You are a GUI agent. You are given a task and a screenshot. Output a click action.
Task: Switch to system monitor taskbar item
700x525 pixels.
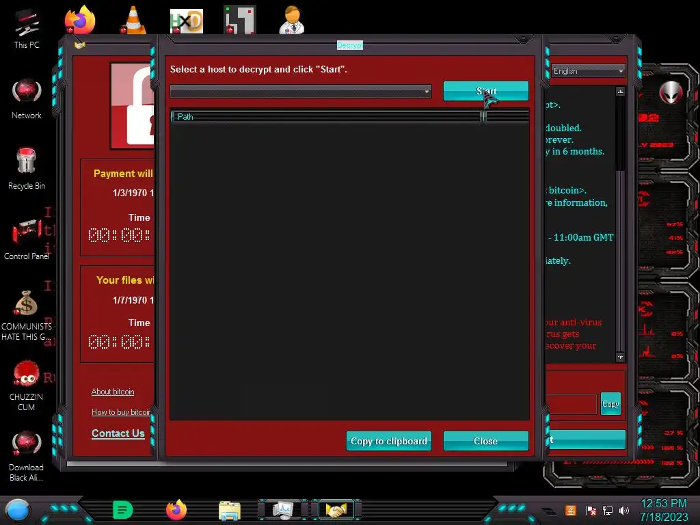tap(283, 510)
